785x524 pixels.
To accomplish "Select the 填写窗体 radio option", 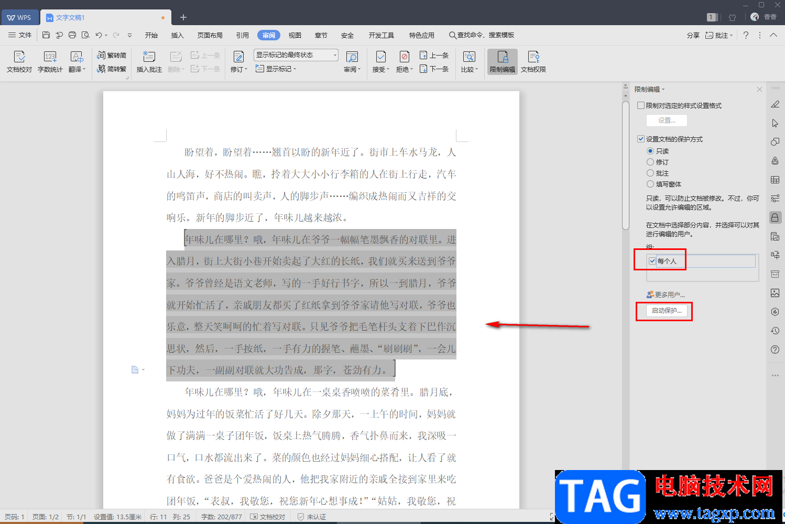I will pyautogui.click(x=650, y=184).
